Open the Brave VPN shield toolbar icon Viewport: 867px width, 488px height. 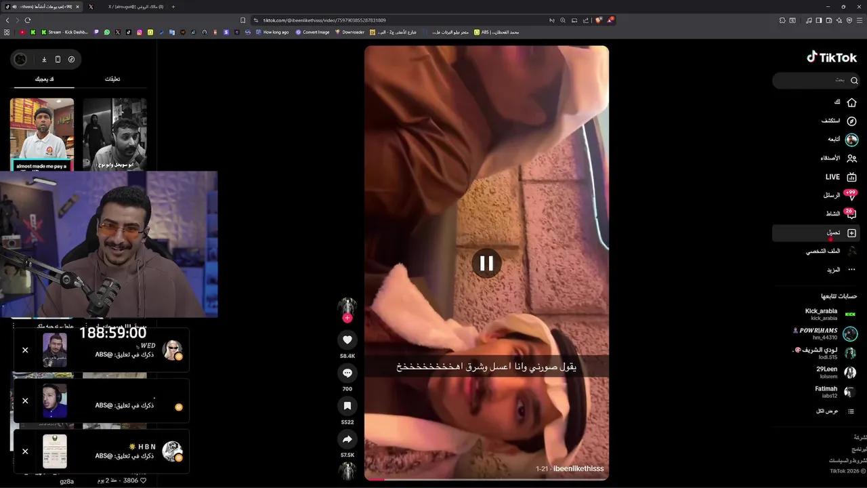[x=849, y=20]
